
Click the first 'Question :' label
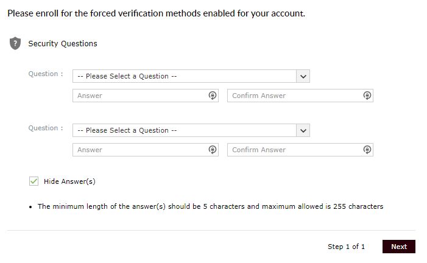46,74
